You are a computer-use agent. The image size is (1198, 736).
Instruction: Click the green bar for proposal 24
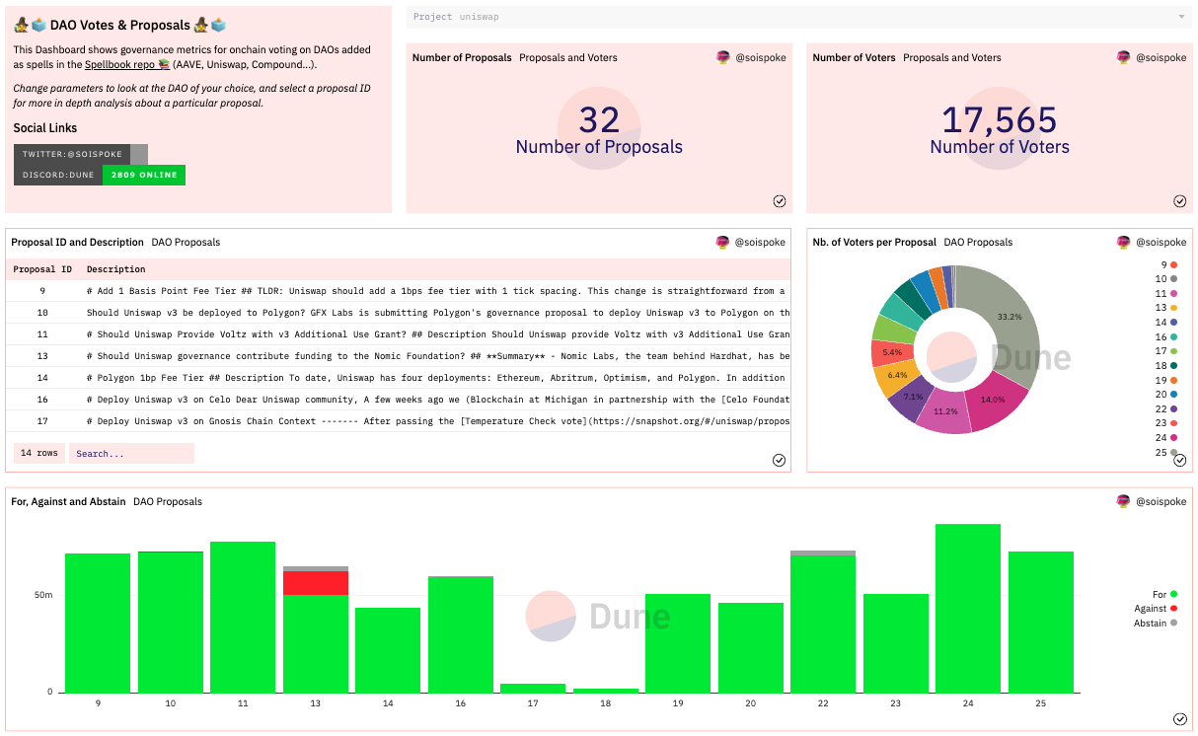[x=968, y=608]
